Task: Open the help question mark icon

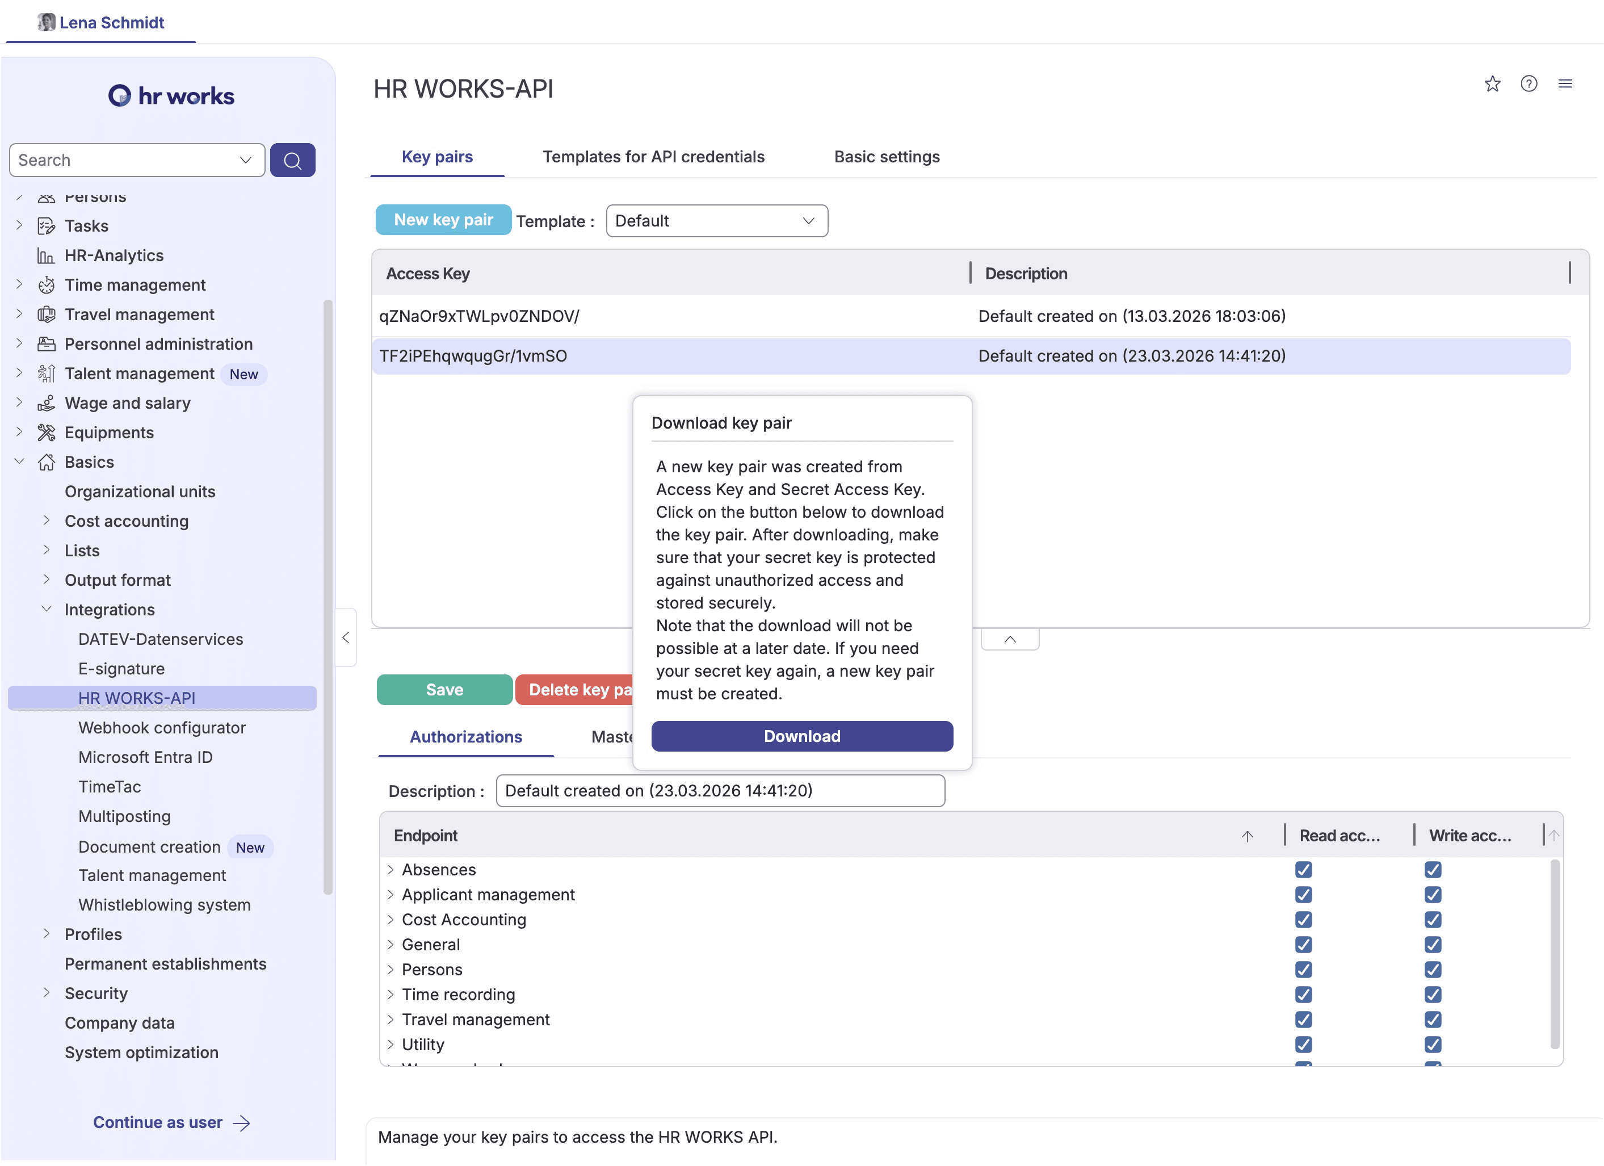Action: pyautogui.click(x=1529, y=83)
